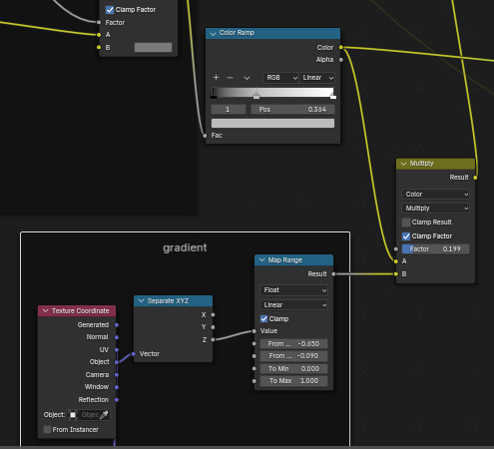Collapse the Texture Coordinate node
494x449 pixels.
(x=45, y=311)
